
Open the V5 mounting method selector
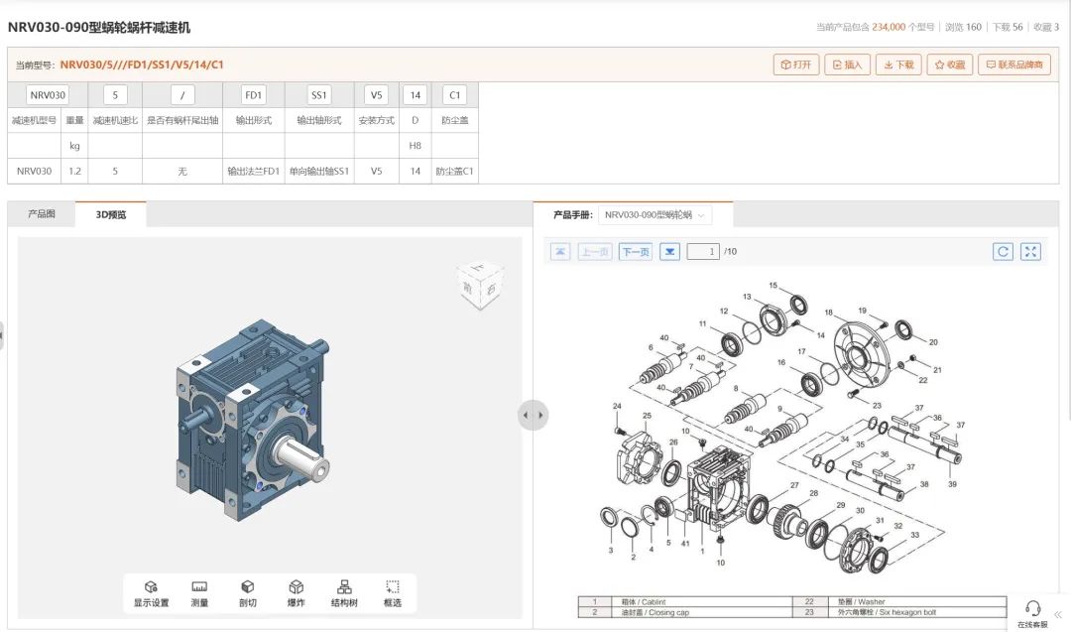tap(377, 95)
